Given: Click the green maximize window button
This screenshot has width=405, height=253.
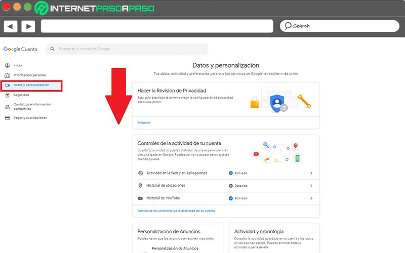Looking at the screenshot, I should tap(27, 7).
